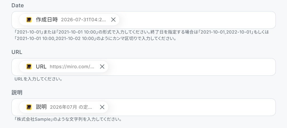Select the 作成日時 chip label text

[47, 20]
